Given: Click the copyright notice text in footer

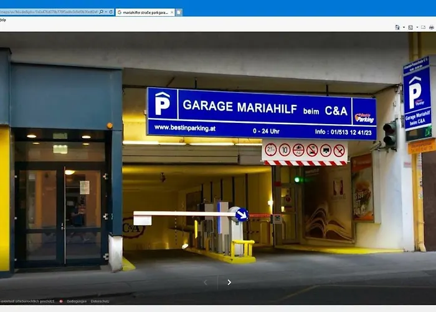Looking at the screenshot, I should 28,301.
